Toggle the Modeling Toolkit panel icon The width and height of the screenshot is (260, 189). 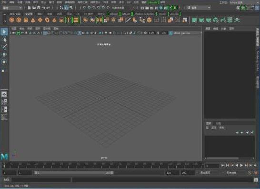(x=238, y=8)
